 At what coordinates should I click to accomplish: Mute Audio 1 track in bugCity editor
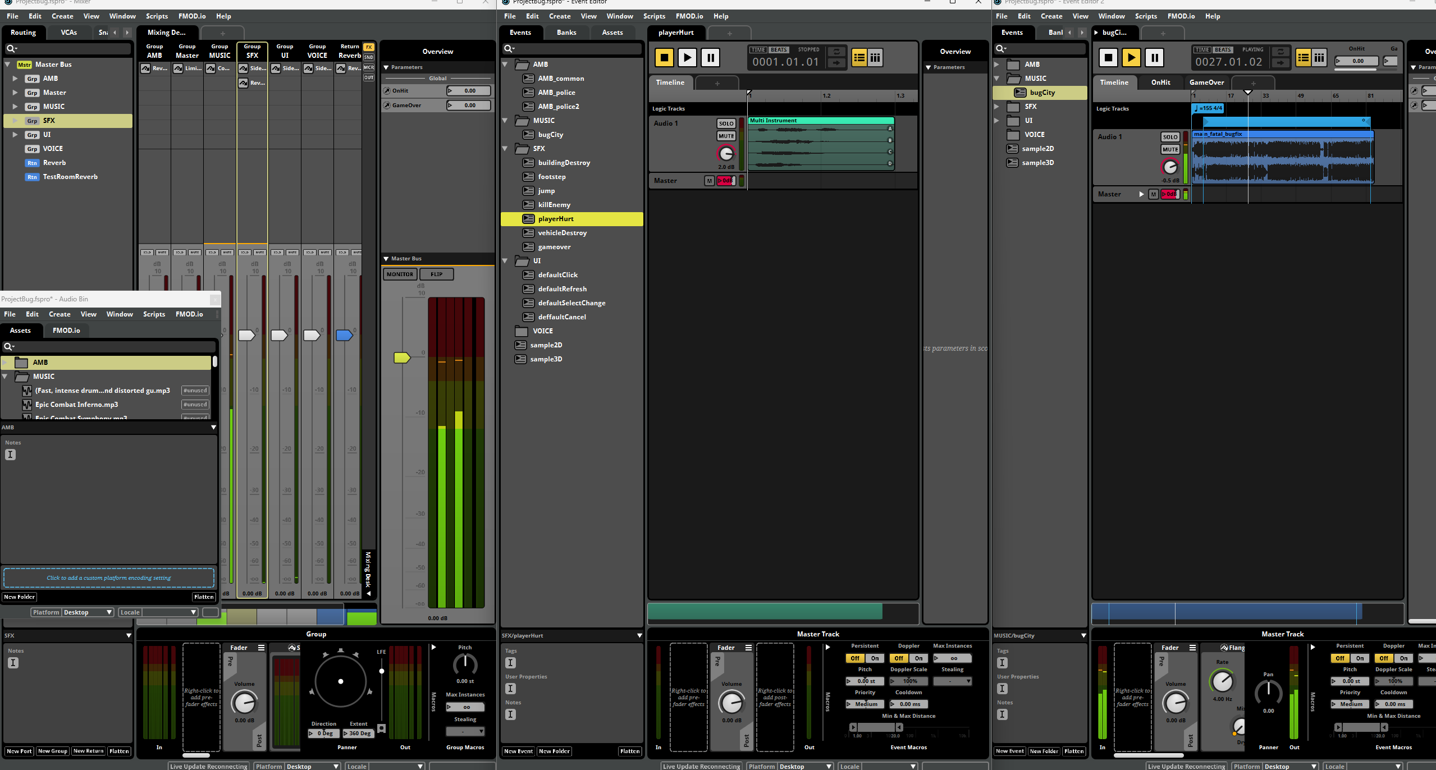point(1170,149)
